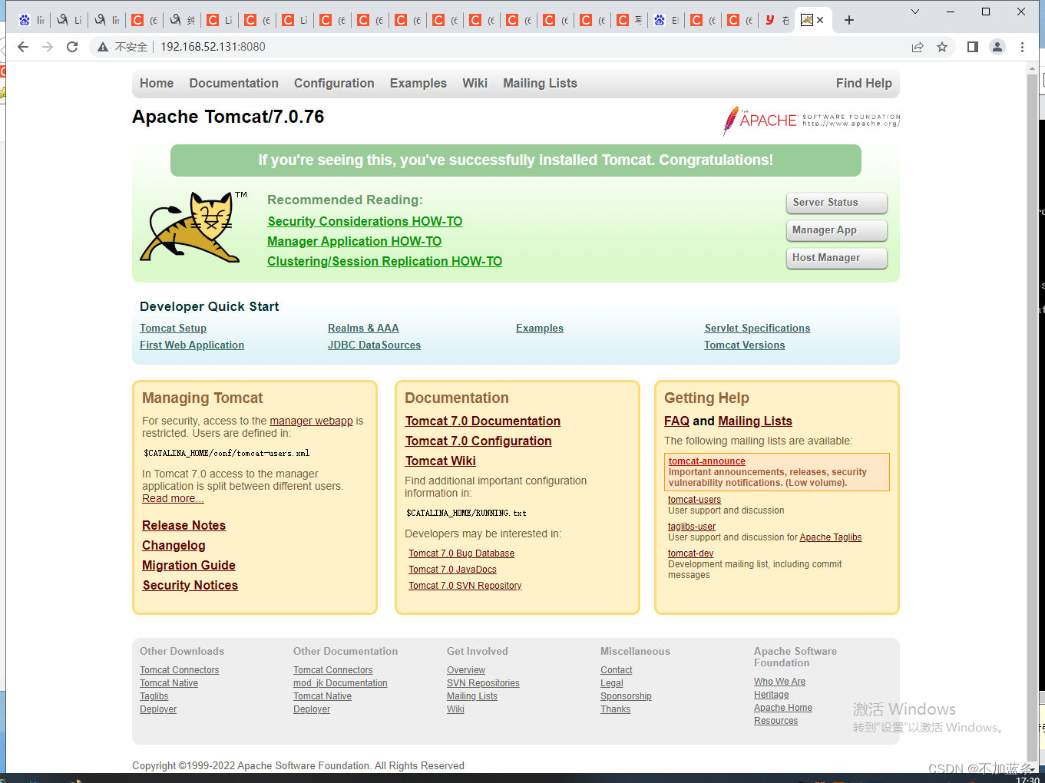Open footer Sponsorship link
The width and height of the screenshot is (1045, 783).
click(626, 696)
